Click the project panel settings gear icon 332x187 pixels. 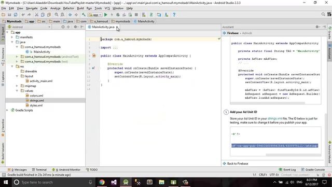75,27
